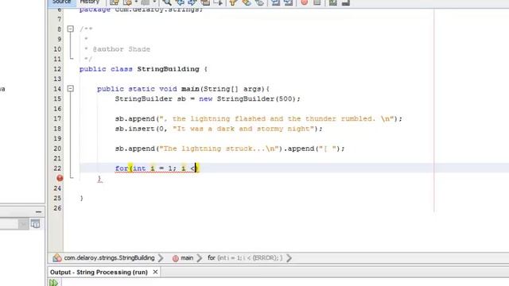Click the Uncomment code icon
This screenshot has height=286, width=509.
point(346,2)
